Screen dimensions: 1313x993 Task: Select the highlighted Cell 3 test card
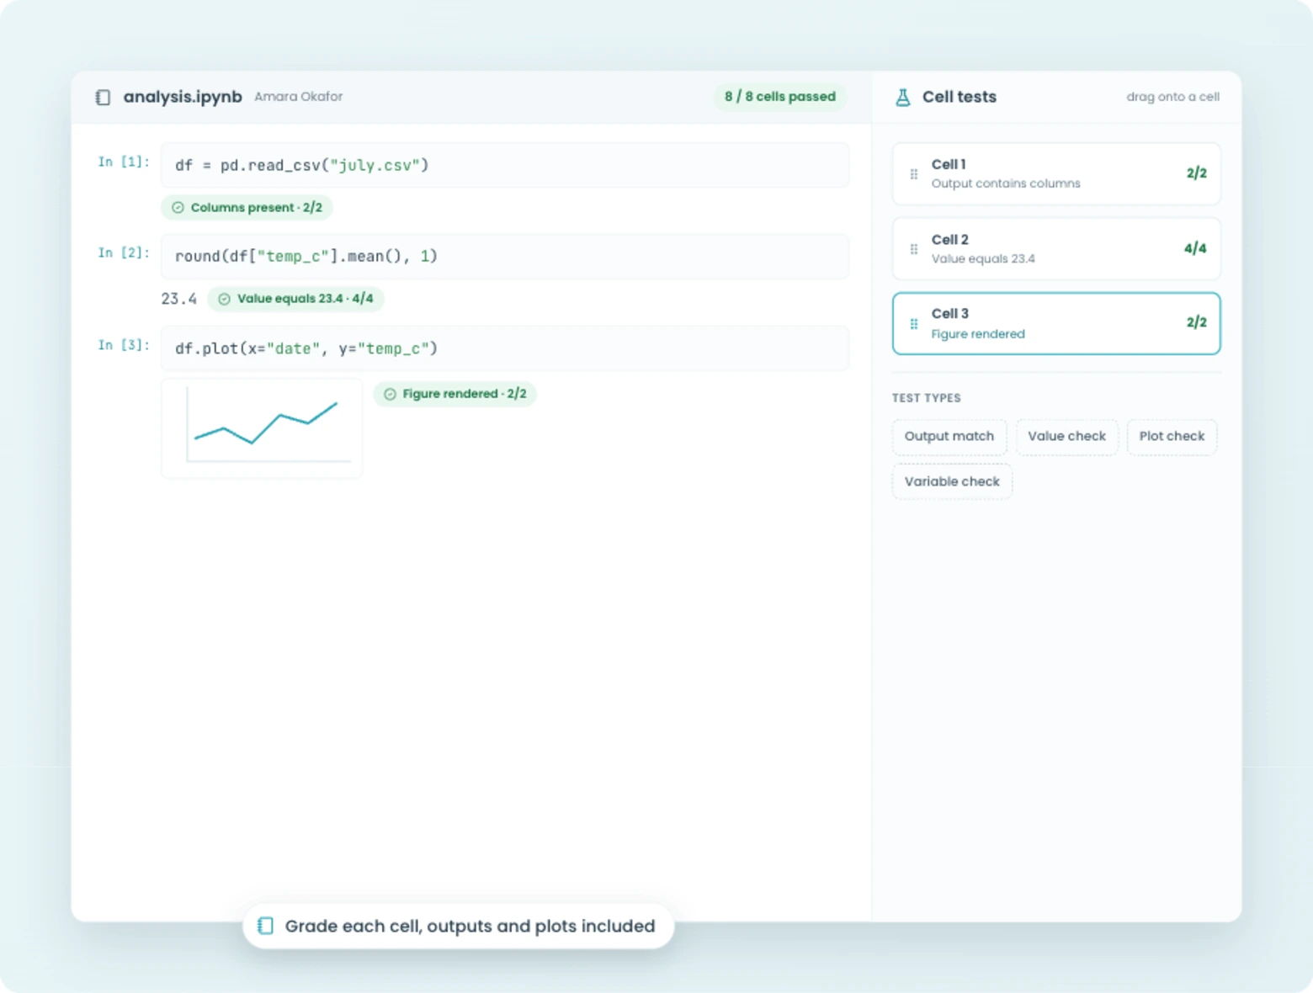1056,324
